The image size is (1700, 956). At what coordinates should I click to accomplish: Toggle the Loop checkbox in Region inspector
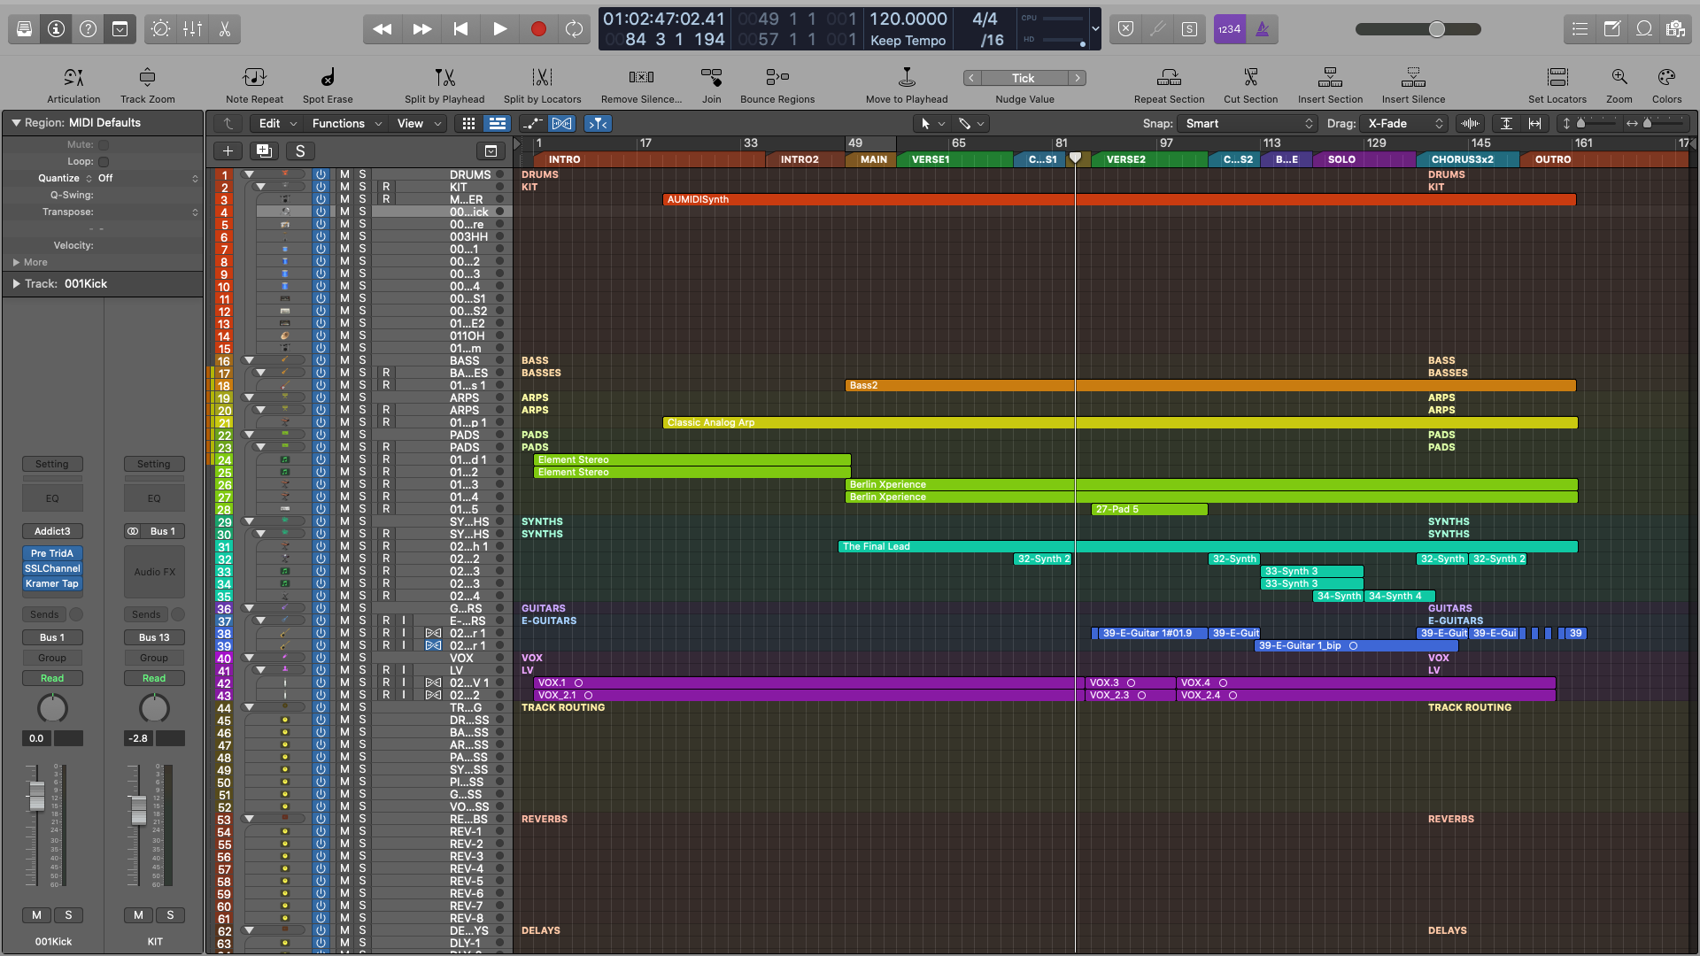[x=104, y=161]
